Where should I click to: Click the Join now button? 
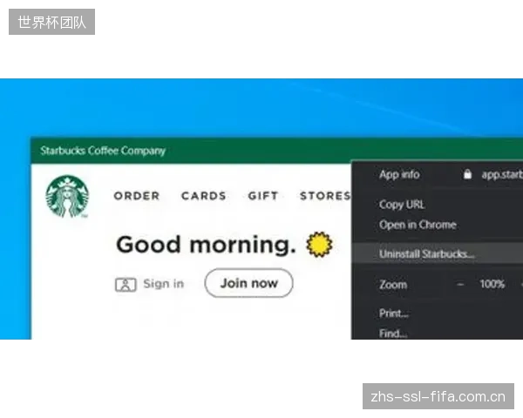click(x=248, y=283)
